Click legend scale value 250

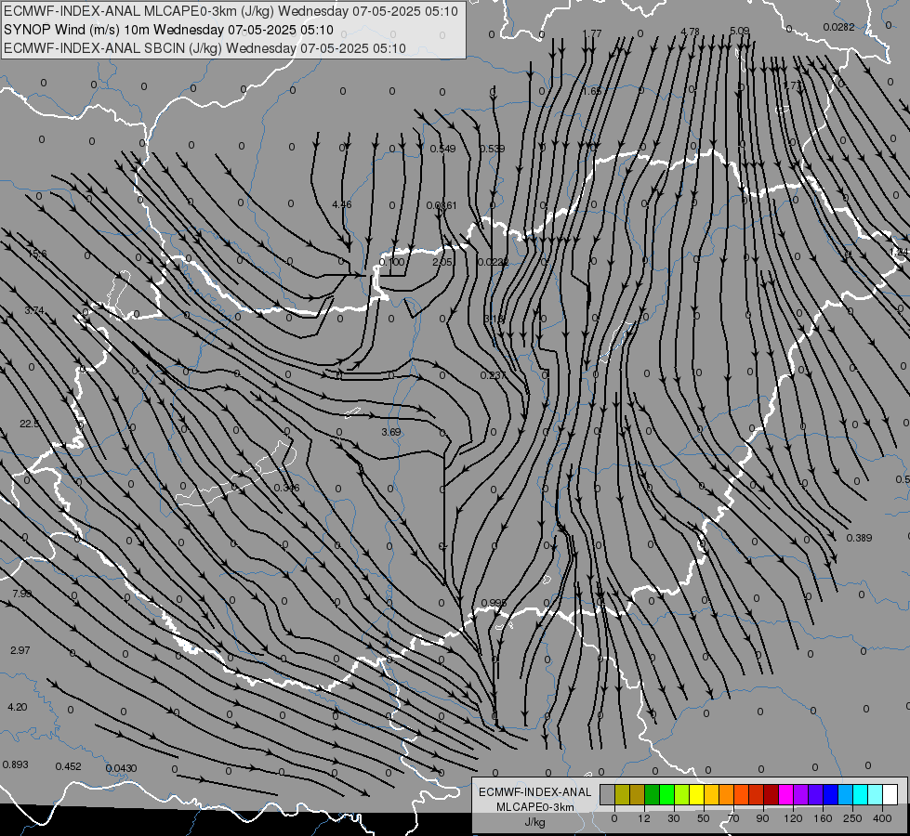(852, 818)
